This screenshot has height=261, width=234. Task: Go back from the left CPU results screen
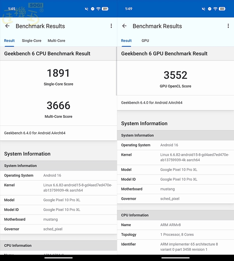tap(7, 26)
